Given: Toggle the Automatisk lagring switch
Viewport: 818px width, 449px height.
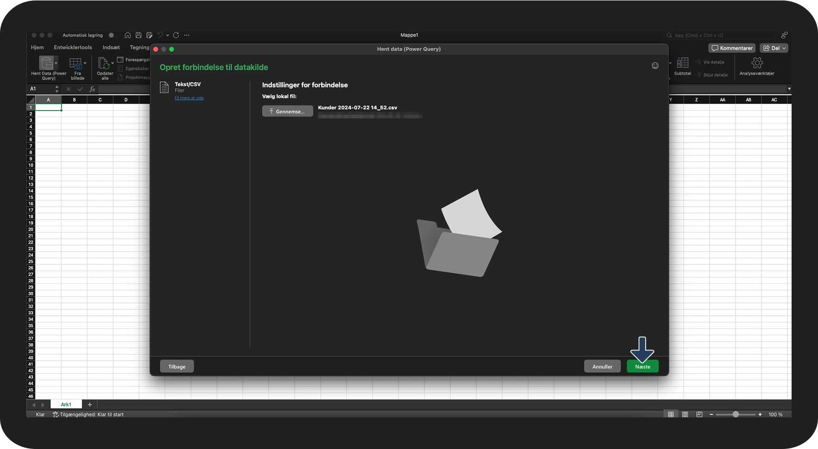Looking at the screenshot, I should click(111, 35).
